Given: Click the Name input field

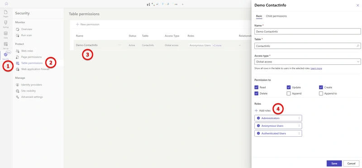Looking at the screenshot, I should coord(308,31).
